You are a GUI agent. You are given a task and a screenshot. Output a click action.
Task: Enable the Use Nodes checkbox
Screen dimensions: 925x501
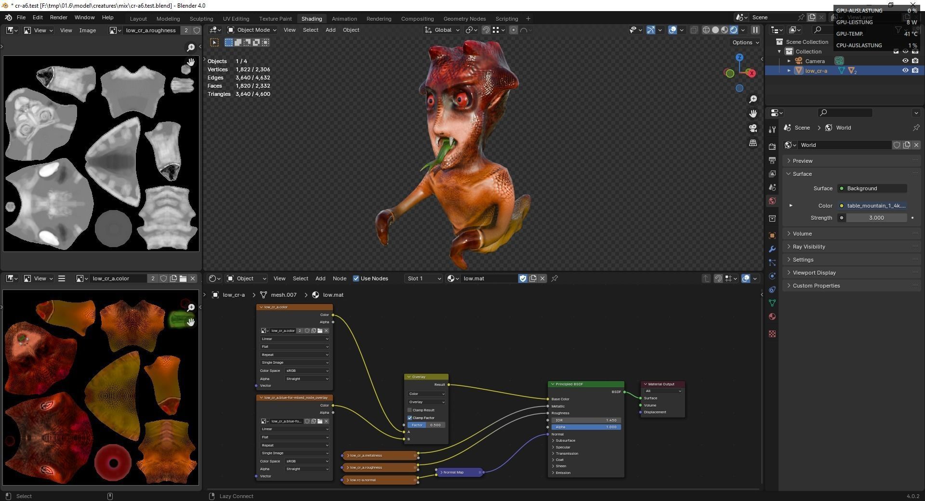point(356,278)
